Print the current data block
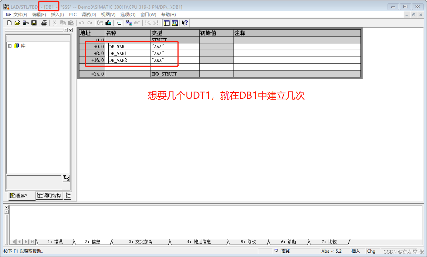Screen dimensions: 427x257 (44, 23)
